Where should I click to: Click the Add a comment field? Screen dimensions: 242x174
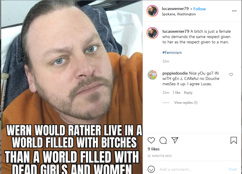(x=193, y=169)
